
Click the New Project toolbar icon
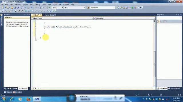(x=3, y=8)
